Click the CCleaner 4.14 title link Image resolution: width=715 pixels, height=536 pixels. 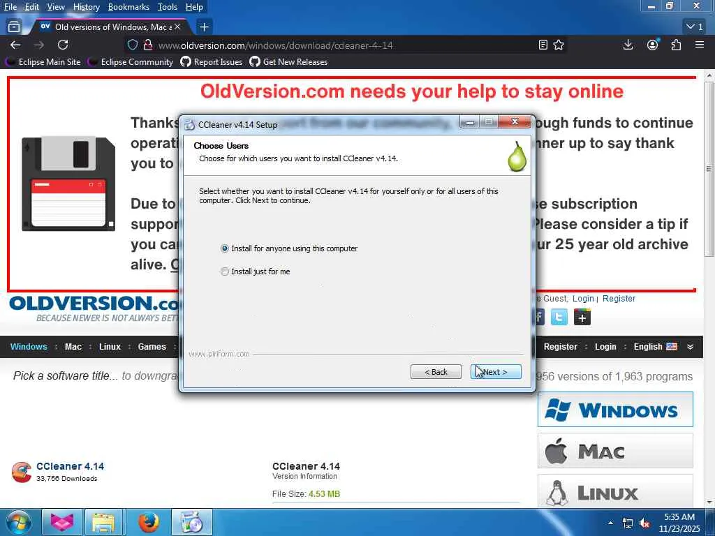(x=71, y=466)
